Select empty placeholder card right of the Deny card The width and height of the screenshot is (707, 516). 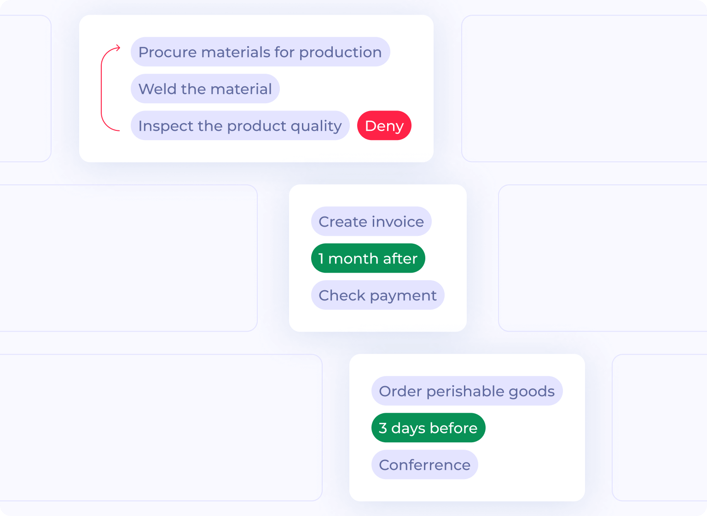(584, 88)
